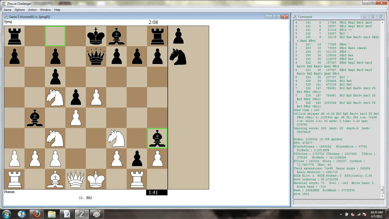Viewport: 389px width, 219px height.
Task: Click the scroll-up arrow in Command window
Action: (382, 23)
